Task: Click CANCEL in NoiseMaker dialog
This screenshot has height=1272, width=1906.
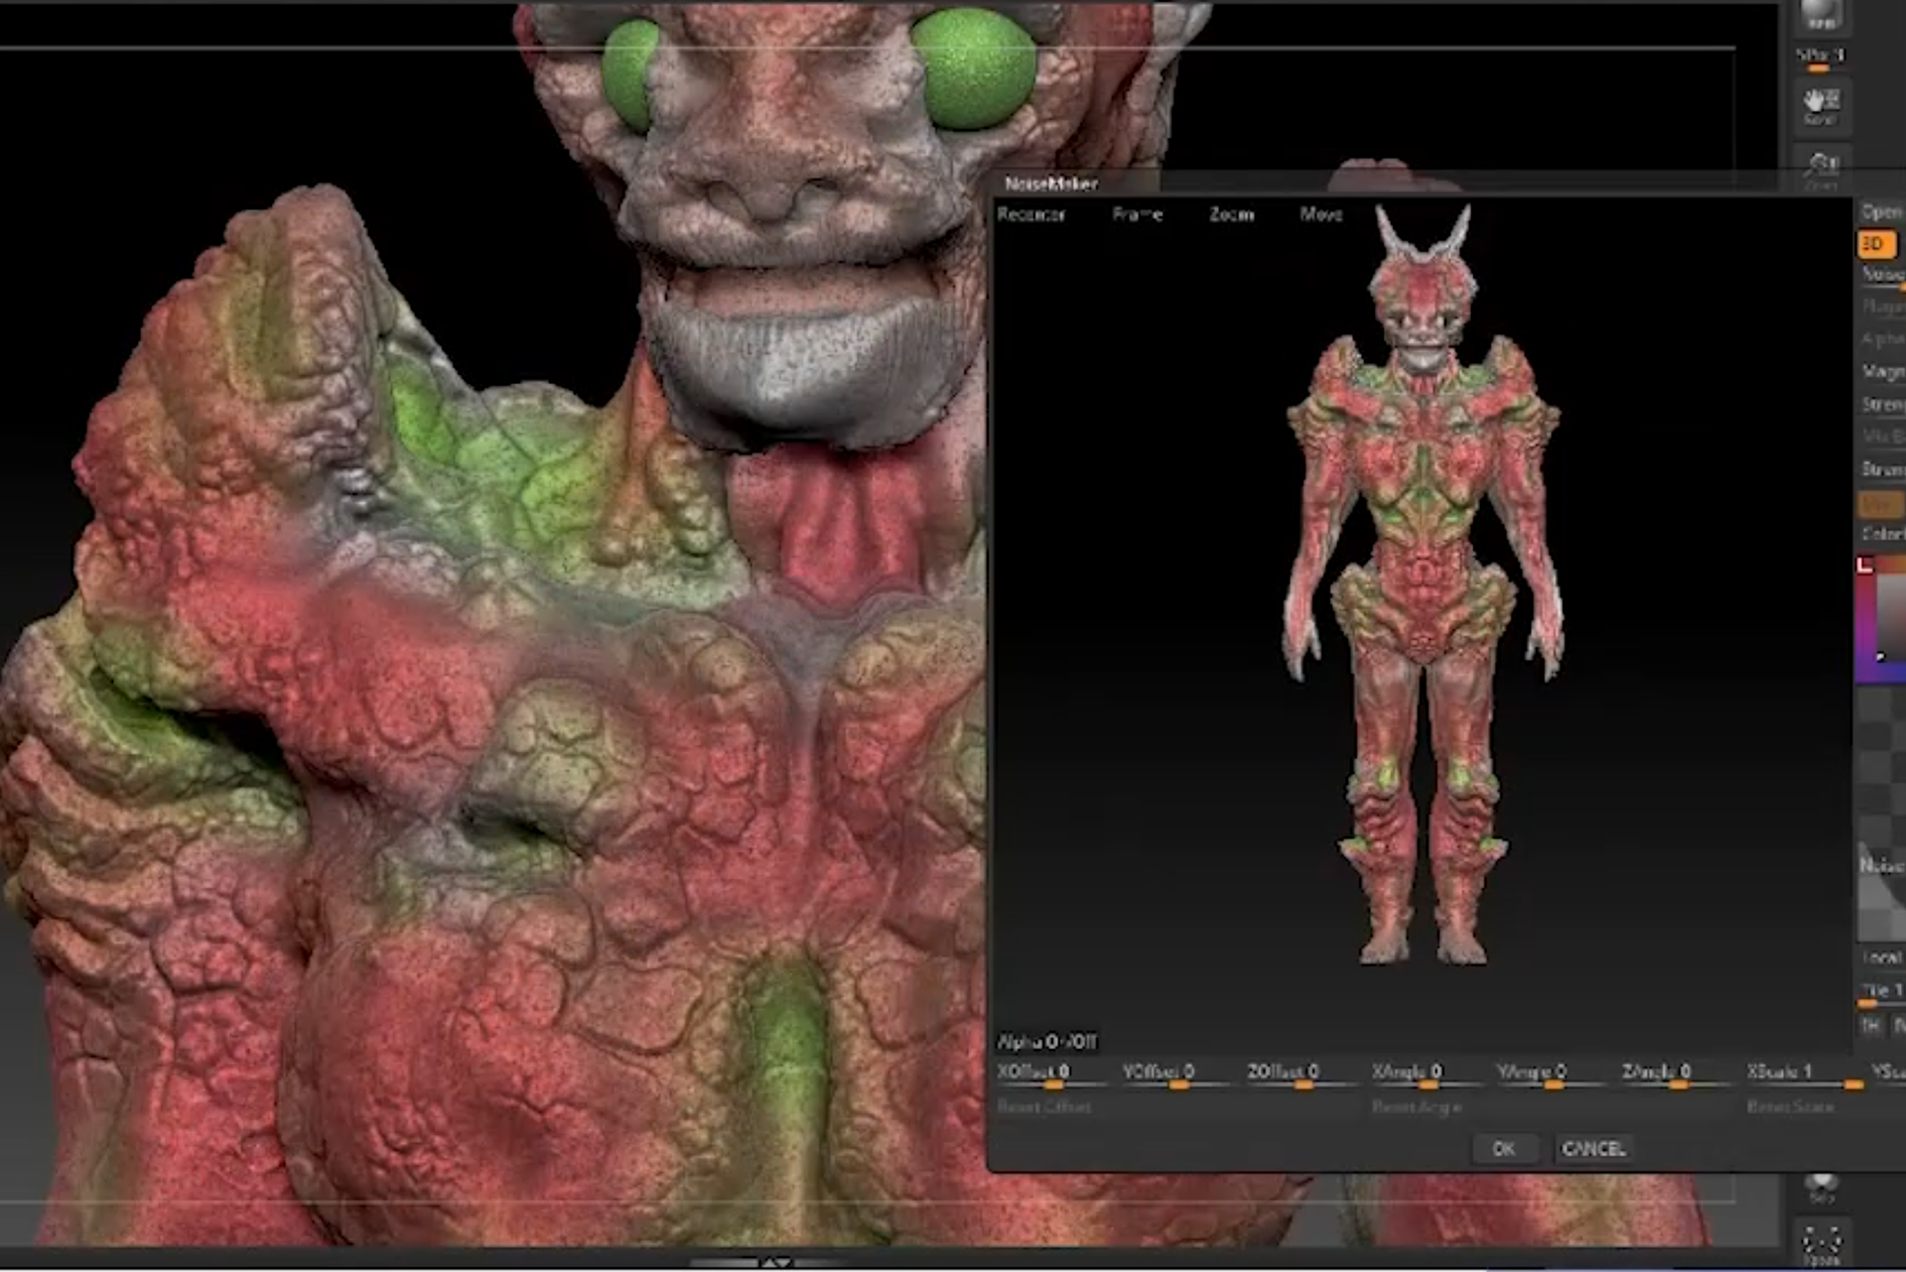Action: pyautogui.click(x=1593, y=1148)
